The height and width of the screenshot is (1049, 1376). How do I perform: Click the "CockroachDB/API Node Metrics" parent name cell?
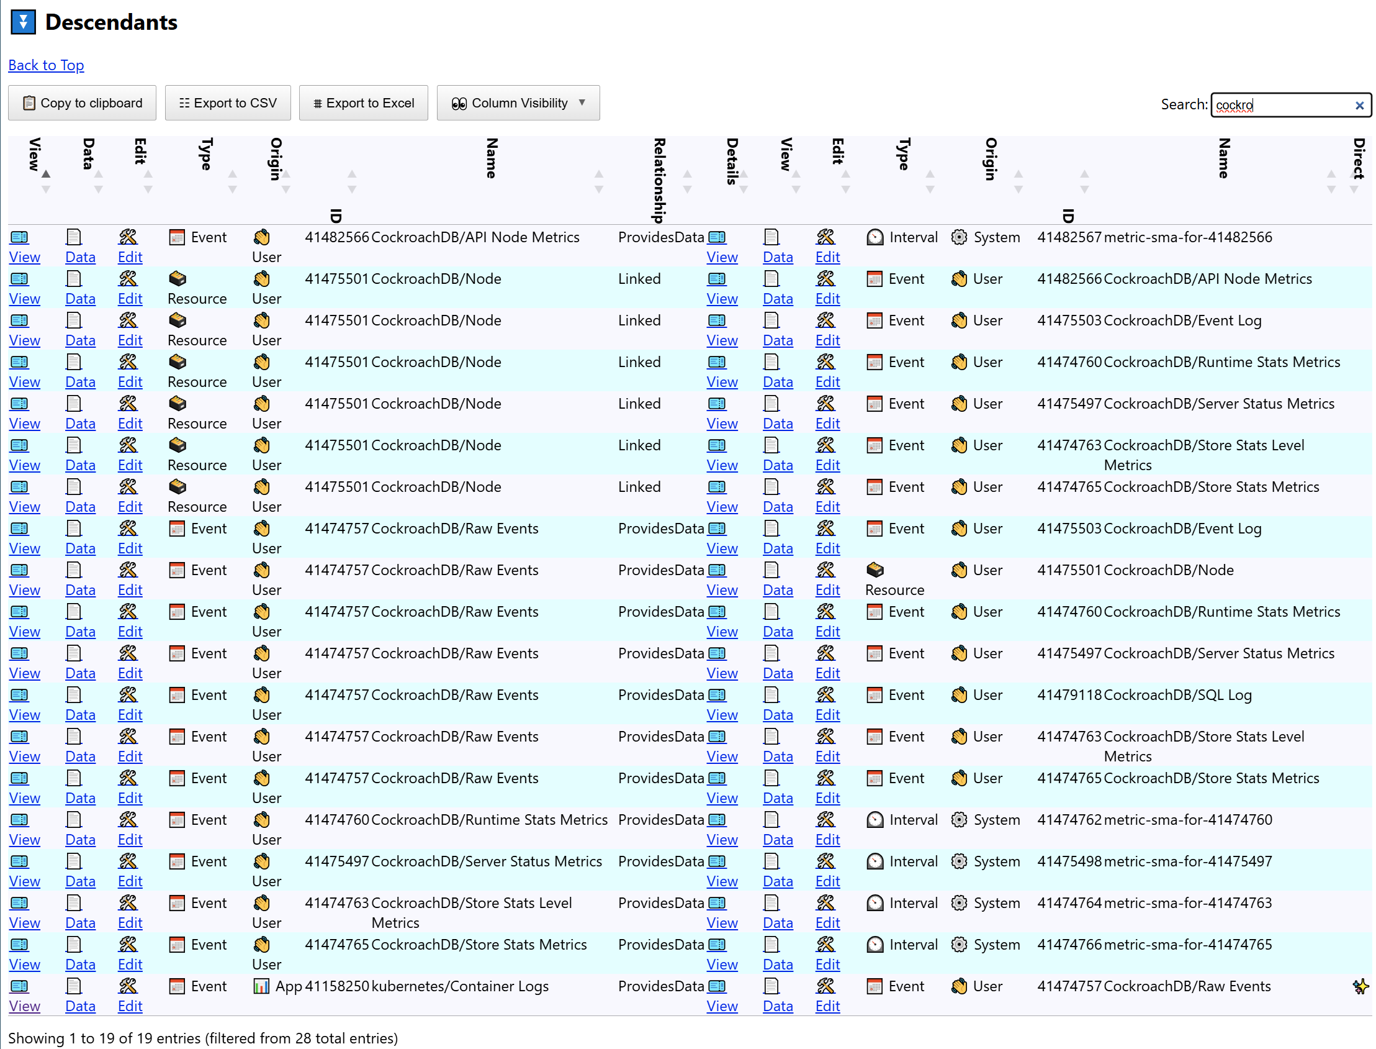(x=475, y=237)
